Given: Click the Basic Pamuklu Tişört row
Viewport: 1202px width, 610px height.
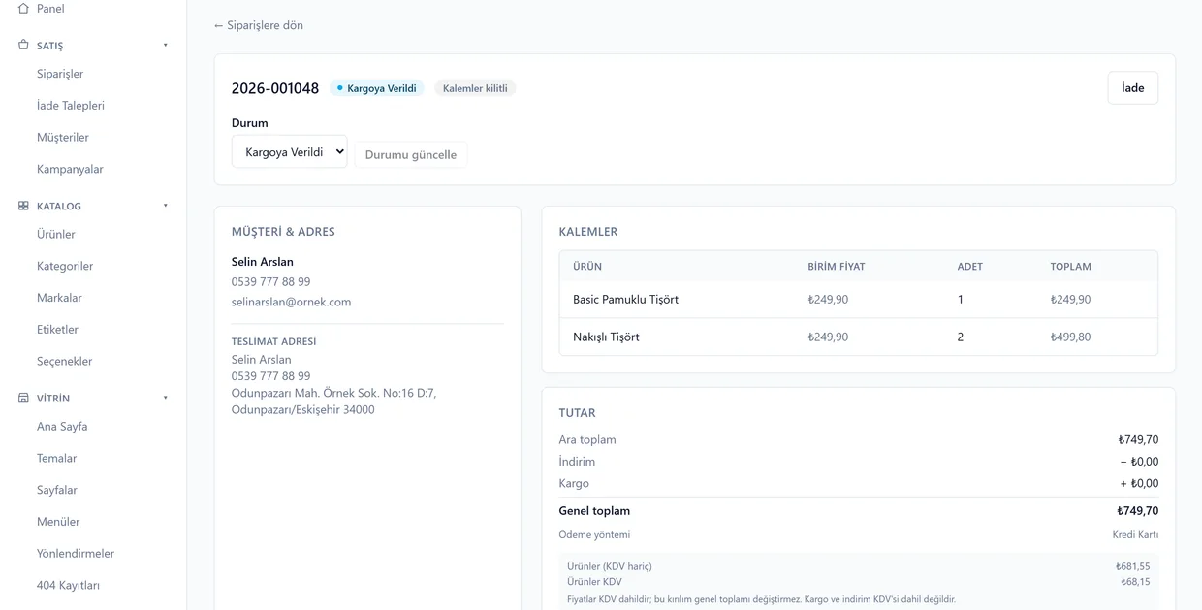Looking at the screenshot, I should coord(858,300).
